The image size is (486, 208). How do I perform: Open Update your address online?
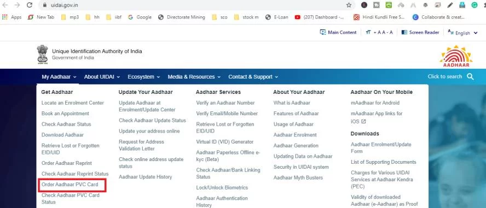click(x=149, y=131)
